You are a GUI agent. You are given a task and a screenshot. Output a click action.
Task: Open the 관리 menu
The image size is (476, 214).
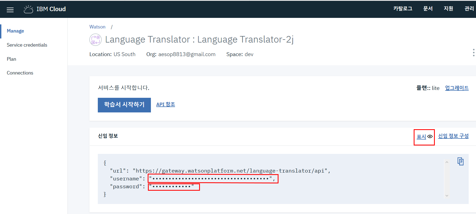(x=469, y=9)
